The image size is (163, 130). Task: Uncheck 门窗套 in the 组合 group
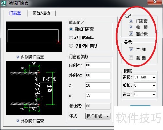click(x=131, y=21)
